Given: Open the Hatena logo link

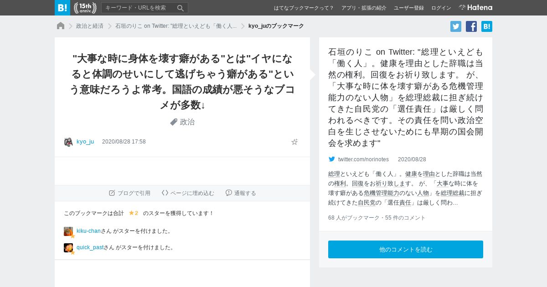Looking at the screenshot, I should point(475,8).
